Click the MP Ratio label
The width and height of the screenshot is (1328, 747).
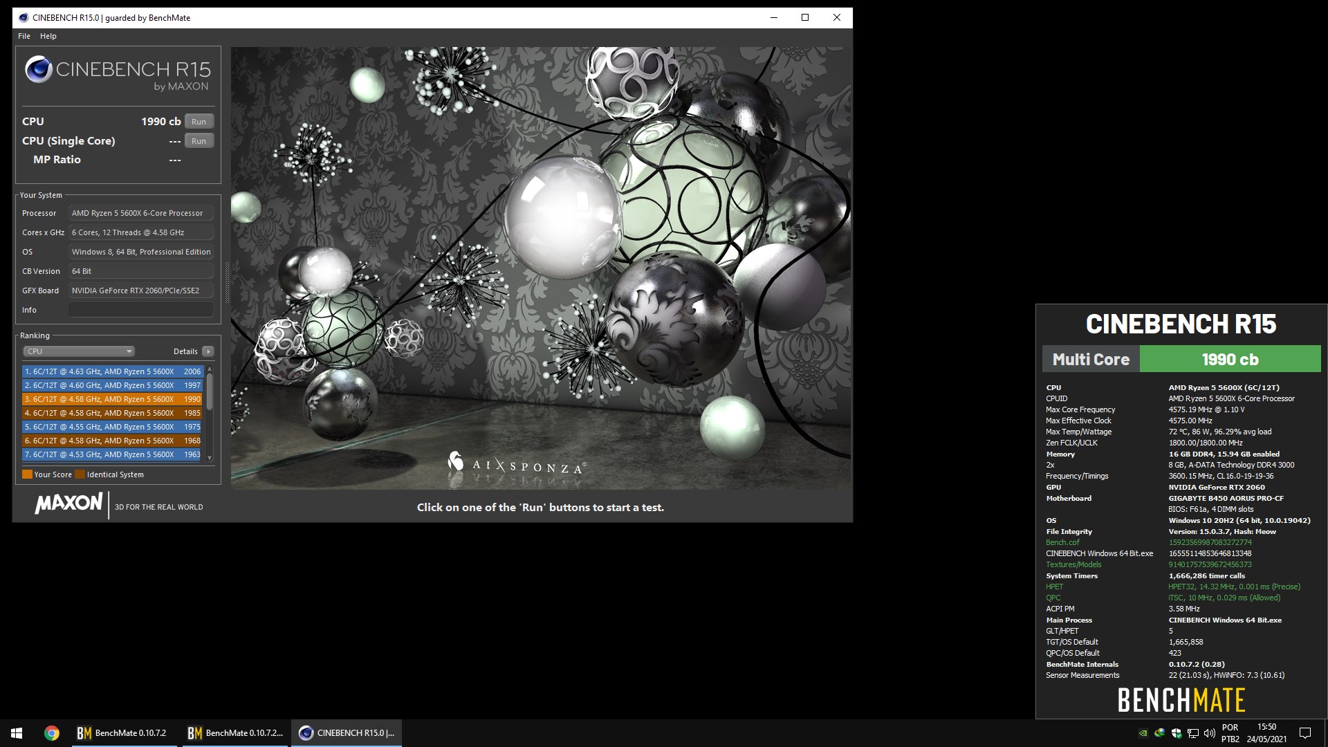click(57, 160)
